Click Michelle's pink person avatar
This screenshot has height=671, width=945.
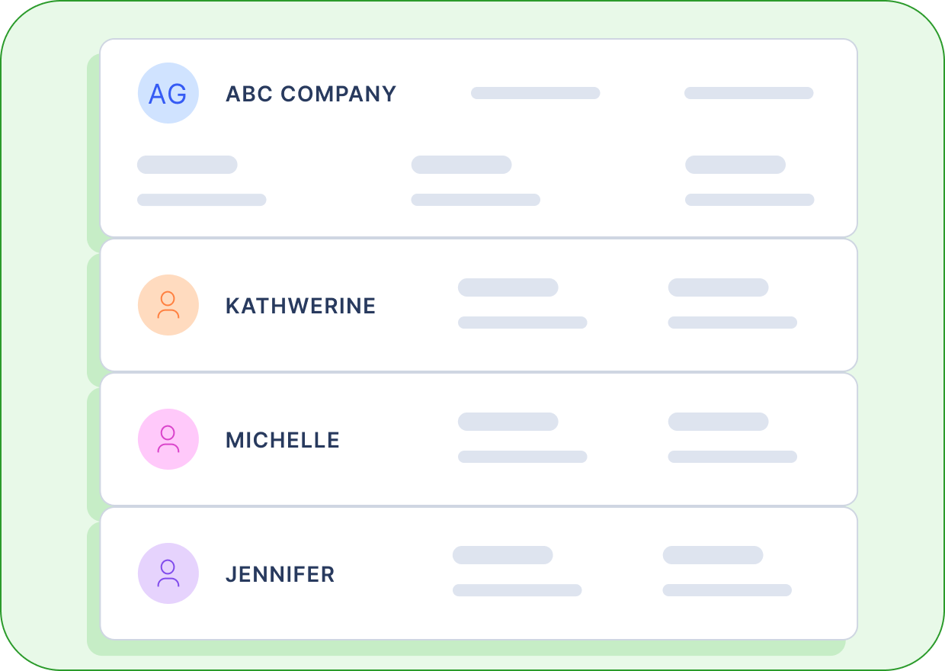(168, 439)
